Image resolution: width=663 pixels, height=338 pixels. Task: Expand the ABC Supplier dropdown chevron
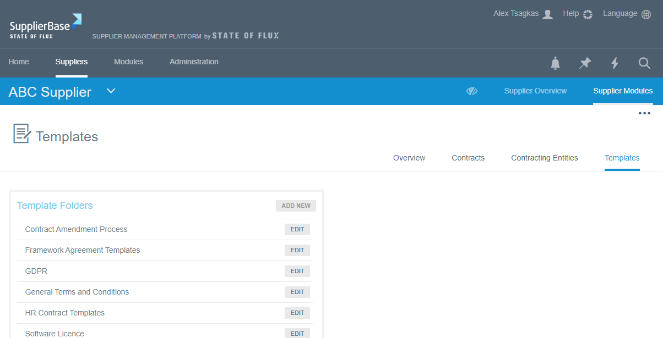click(111, 91)
